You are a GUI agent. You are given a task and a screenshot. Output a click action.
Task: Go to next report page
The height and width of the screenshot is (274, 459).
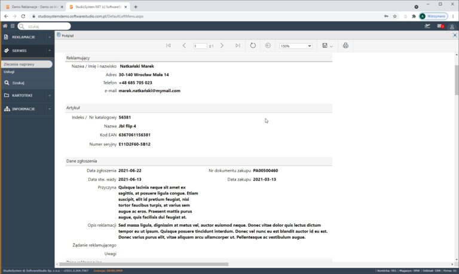coord(222,45)
